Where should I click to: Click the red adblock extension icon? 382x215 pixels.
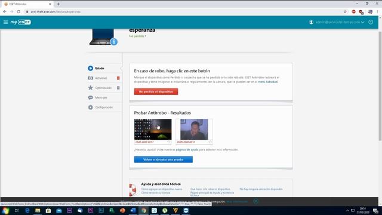(x=353, y=12)
